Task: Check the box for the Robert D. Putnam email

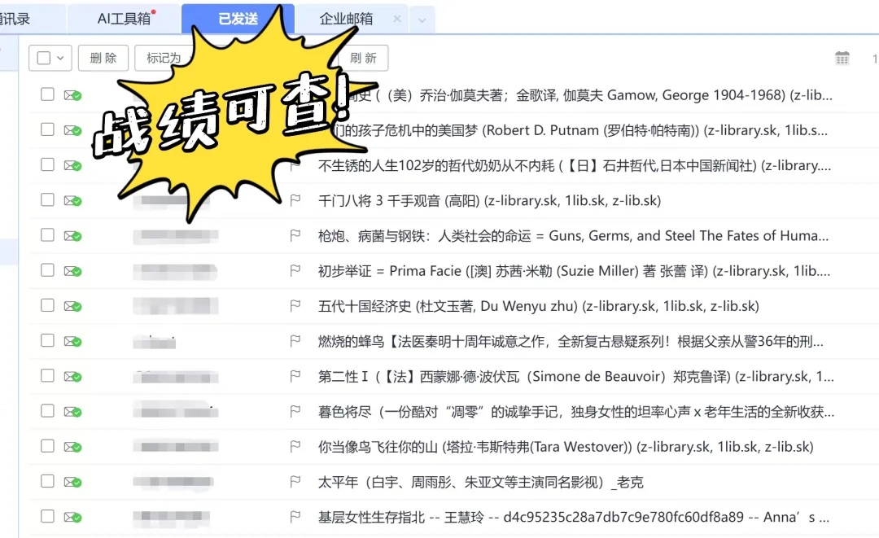Action: point(48,129)
